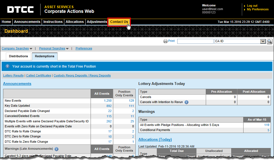Open the CA ID search type dropdown
The height and width of the screenshot is (162, 274).
[x=263, y=41]
